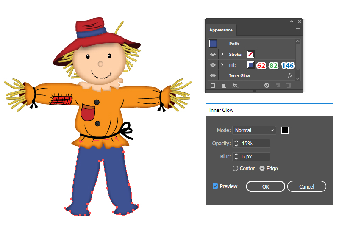Open the Mode dropdown set to Normal
This screenshot has width=339, height=233.
[254, 130]
